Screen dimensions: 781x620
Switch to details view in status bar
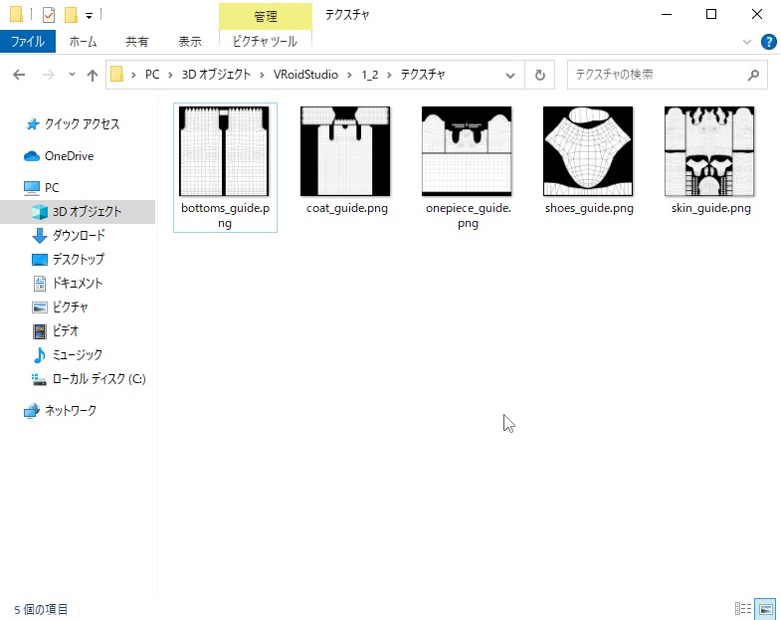pyautogui.click(x=743, y=608)
